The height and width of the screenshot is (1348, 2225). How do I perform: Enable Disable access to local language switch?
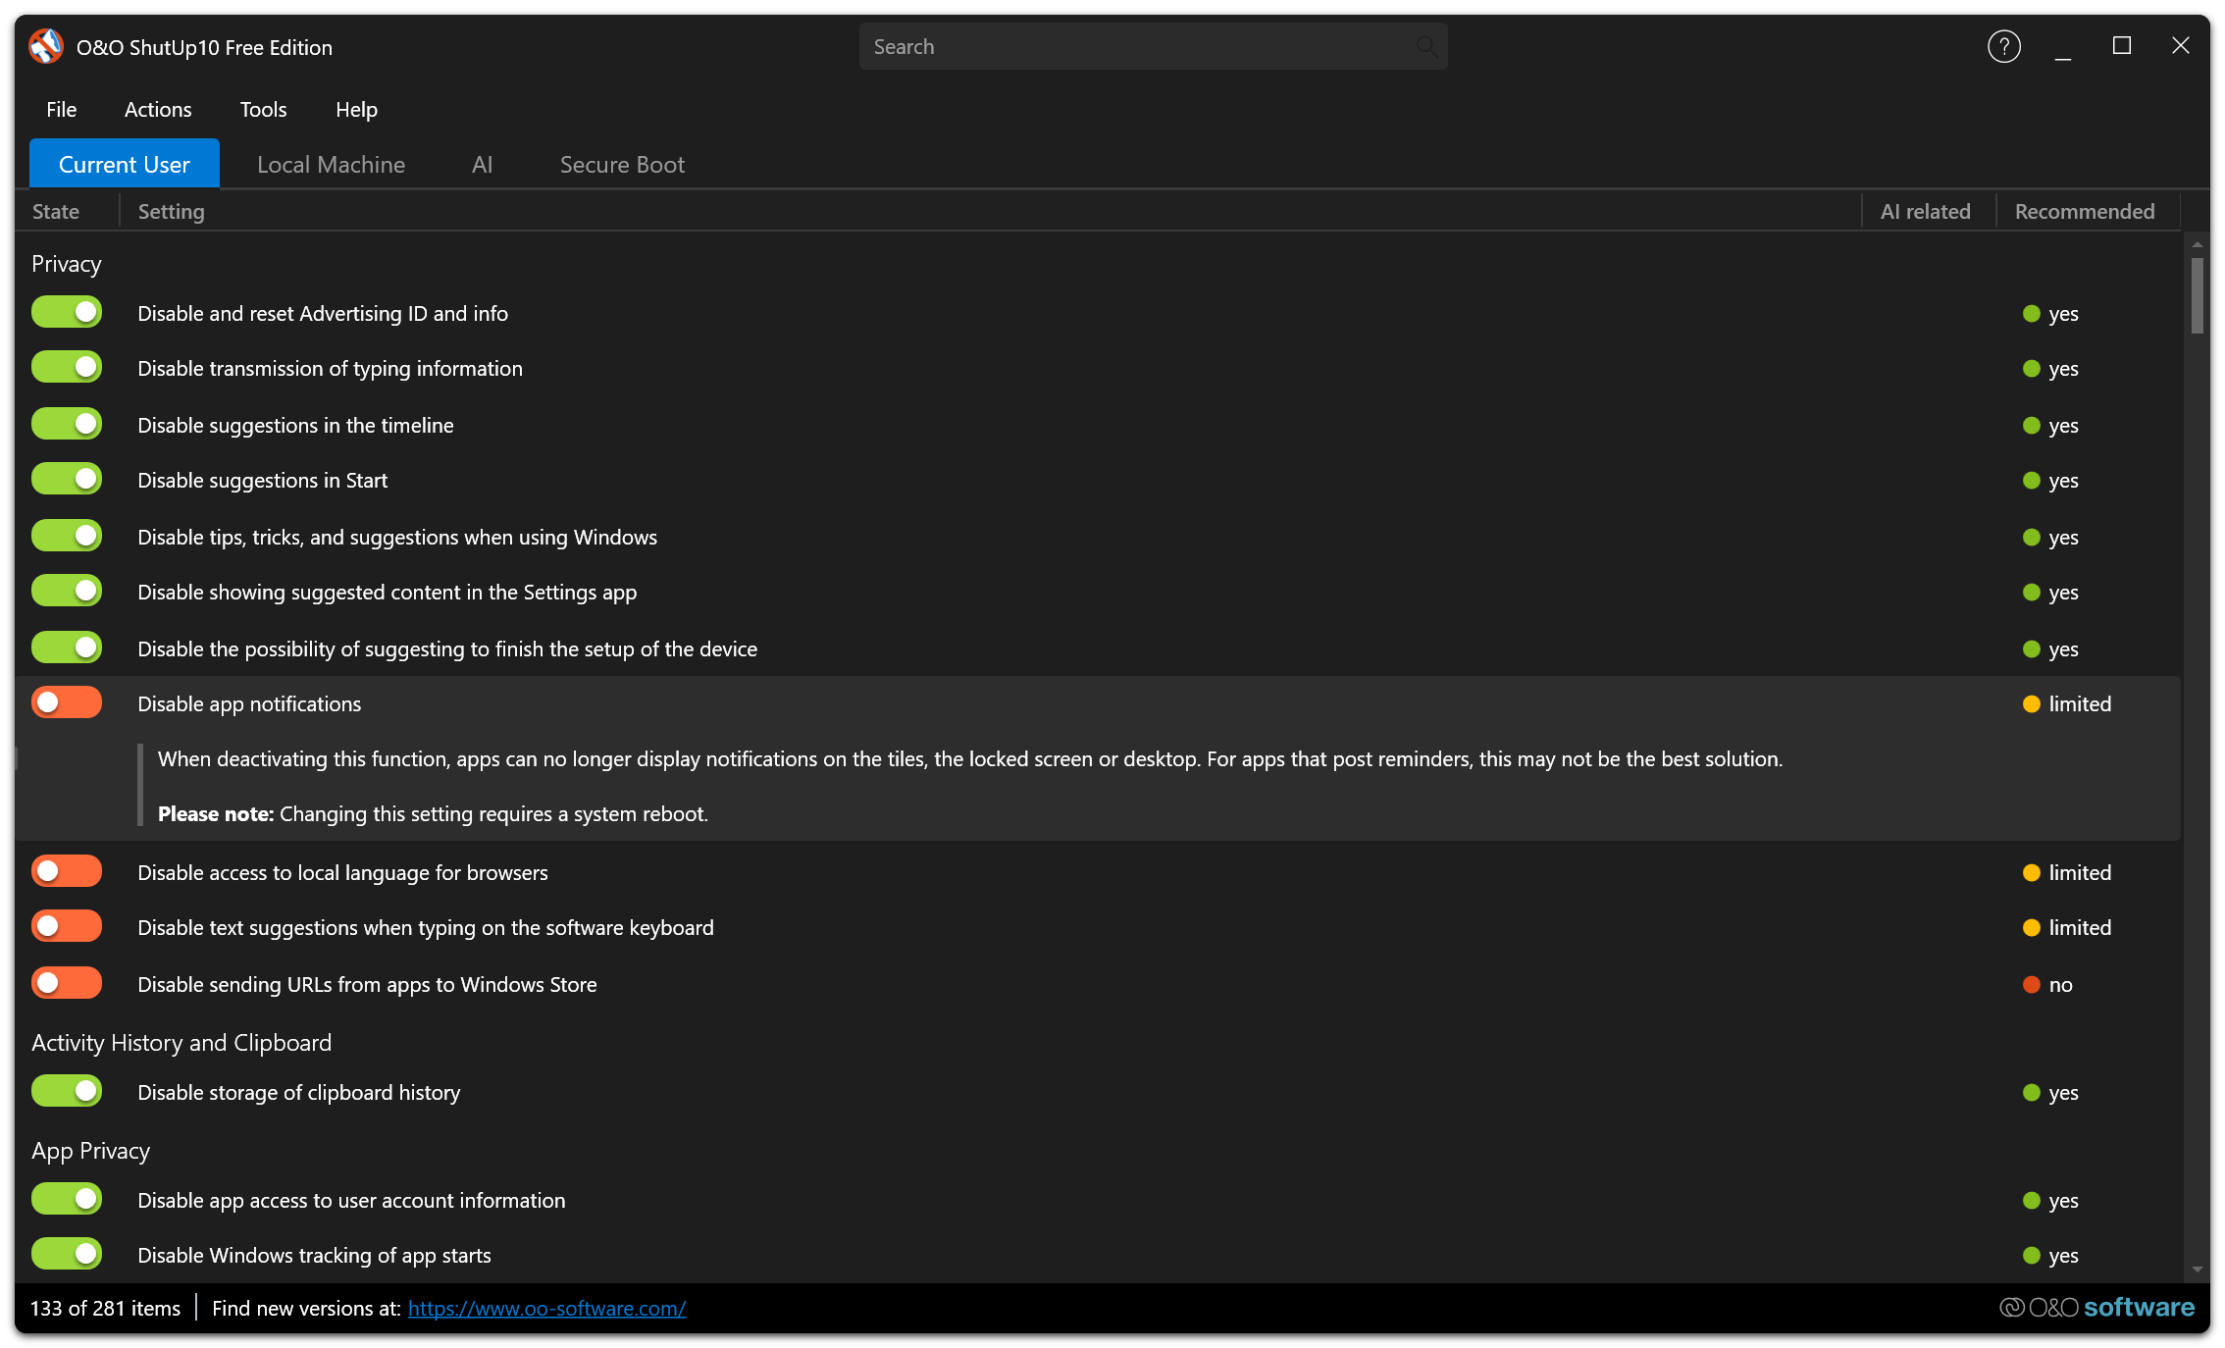pyautogui.click(x=67, y=872)
